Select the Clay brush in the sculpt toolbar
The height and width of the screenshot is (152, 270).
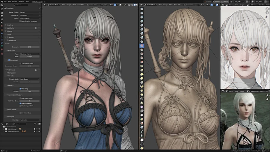[142, 17]
